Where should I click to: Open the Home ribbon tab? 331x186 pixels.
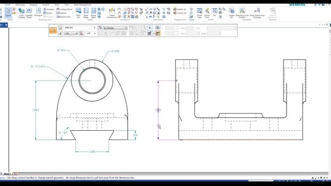[x=7, y=5]
